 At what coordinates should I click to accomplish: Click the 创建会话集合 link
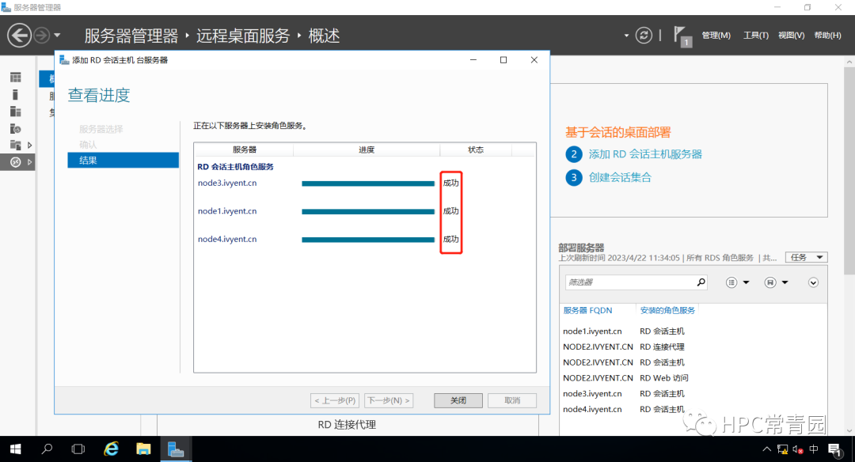click(x=620, y=178)
